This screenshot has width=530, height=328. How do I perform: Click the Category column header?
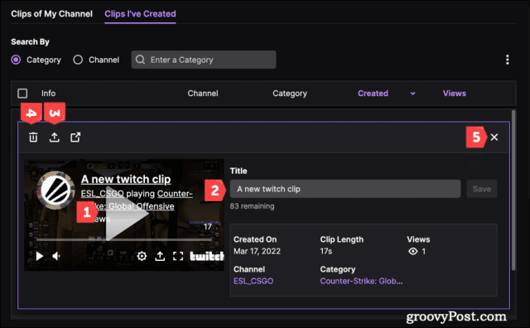[290, 94]
